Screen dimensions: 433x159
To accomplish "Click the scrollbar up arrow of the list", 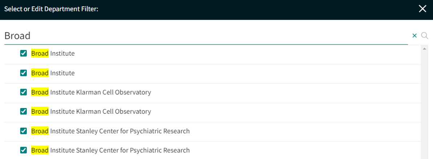I will [x=424, y=49].
